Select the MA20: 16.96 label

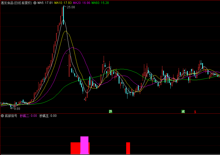(81, 3)
